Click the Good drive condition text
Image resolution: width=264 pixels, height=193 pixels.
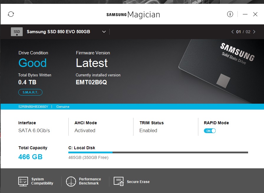tap(32, 63)
